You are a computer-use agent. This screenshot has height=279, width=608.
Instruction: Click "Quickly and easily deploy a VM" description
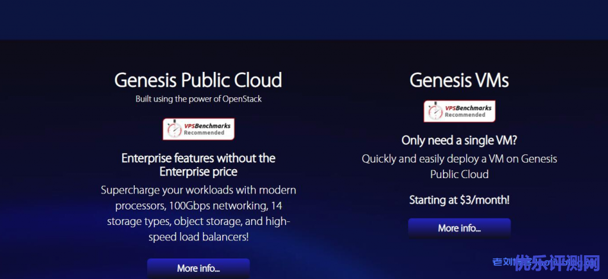[459, 166]
